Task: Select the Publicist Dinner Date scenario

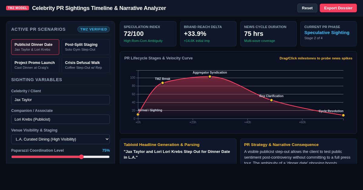Action: pyautogui.click(x=35, y=47)
